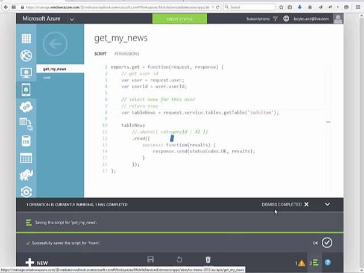Go to browser home page icon
The image size is (364, 273).
coord(310,7)
